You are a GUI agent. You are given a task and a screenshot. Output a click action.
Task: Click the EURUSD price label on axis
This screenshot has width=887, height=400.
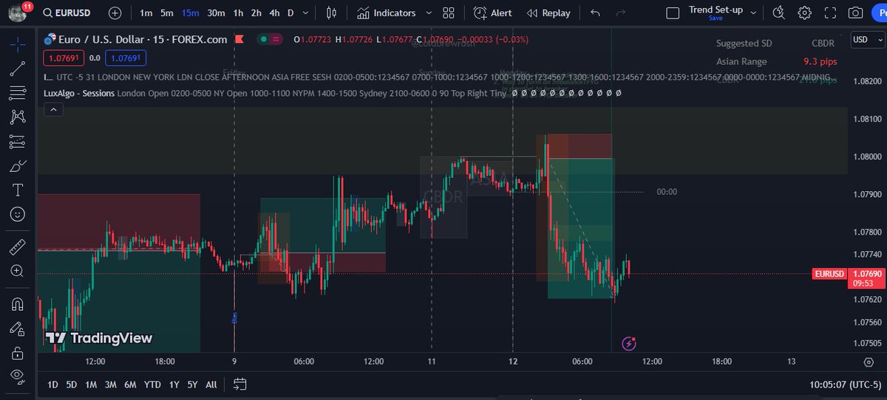coord(828,274)
